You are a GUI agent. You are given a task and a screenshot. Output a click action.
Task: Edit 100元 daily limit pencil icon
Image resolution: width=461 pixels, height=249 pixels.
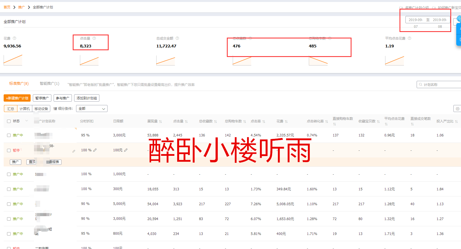coord(126,150)
